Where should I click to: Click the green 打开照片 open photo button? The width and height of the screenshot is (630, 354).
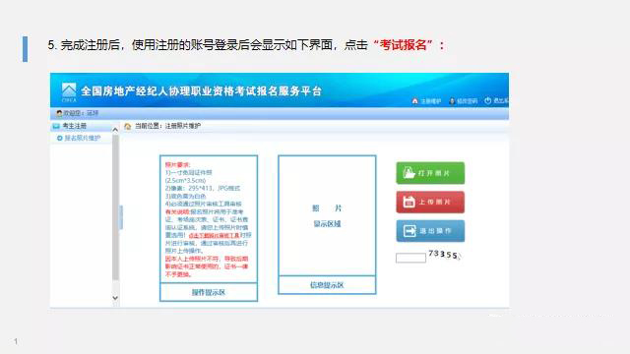click(430, 173)
